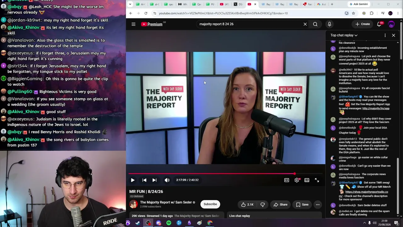Skip to the next video in playlist
This screenshot has width=403, height=227.
tap(154, 180)
